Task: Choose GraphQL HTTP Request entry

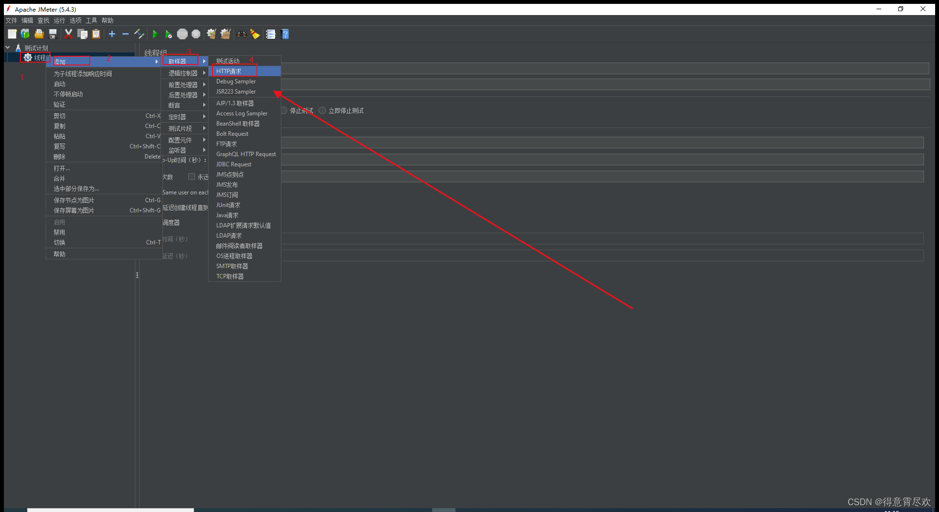Action: [245, 154]
